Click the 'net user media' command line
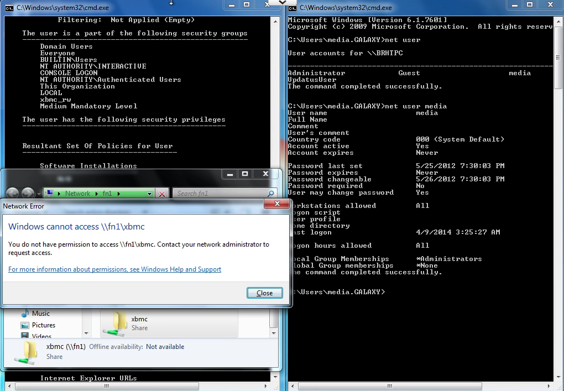 click(367, 106)
